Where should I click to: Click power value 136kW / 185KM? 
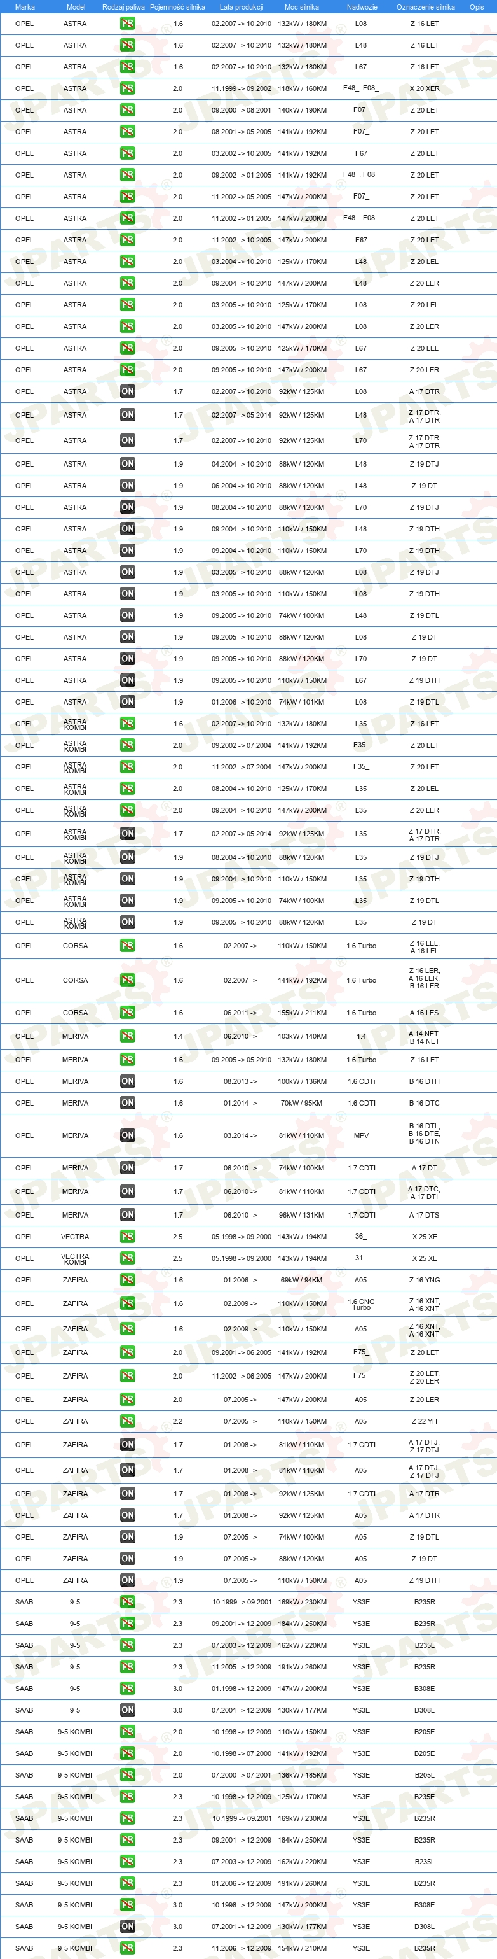click(302, 1775)
